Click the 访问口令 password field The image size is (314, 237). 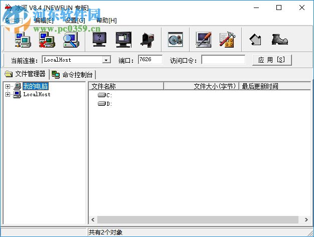(223, 60)
